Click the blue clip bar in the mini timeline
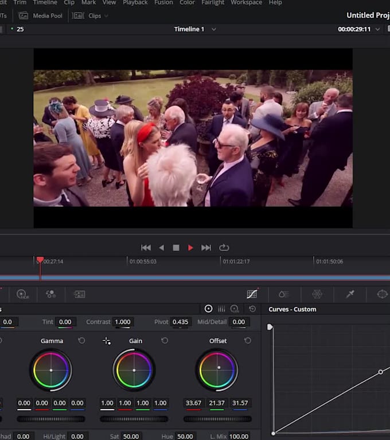The image size is (390, 440). point(195,278)
